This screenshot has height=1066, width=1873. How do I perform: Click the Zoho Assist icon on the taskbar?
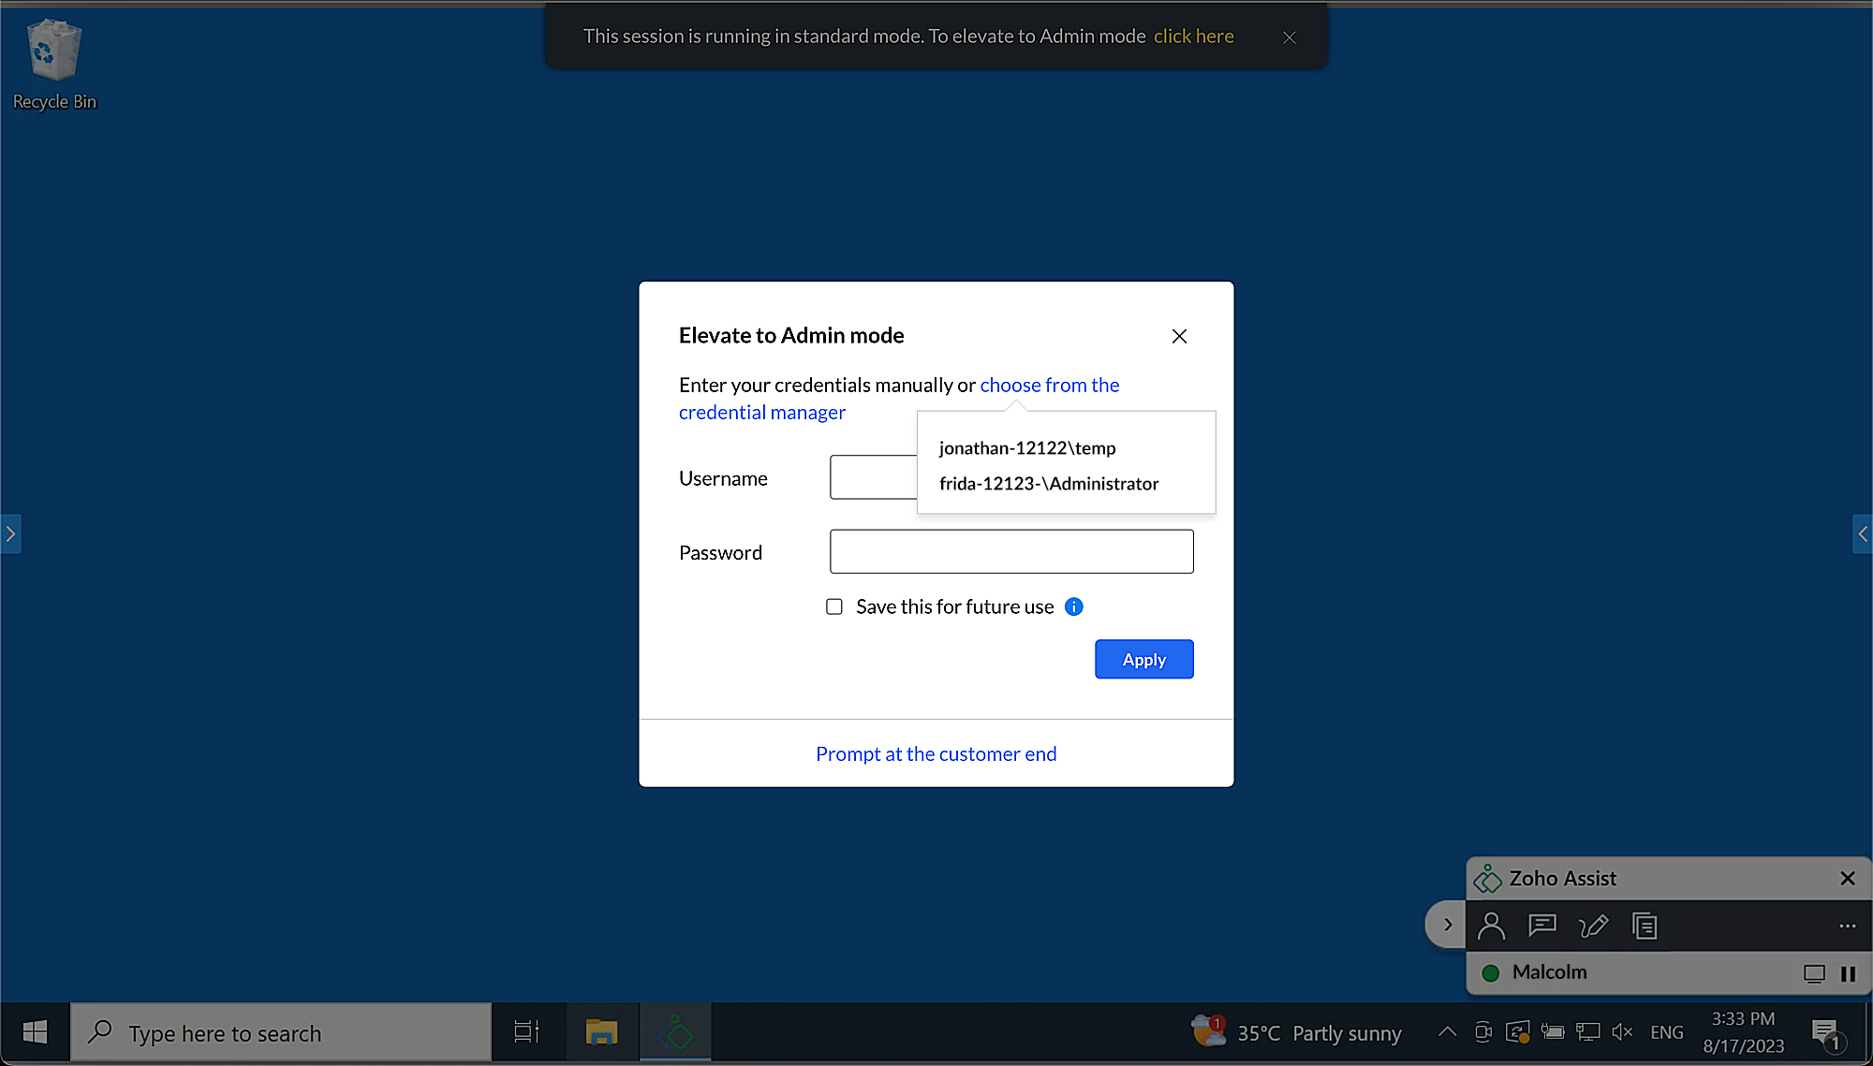(675, 1031)
